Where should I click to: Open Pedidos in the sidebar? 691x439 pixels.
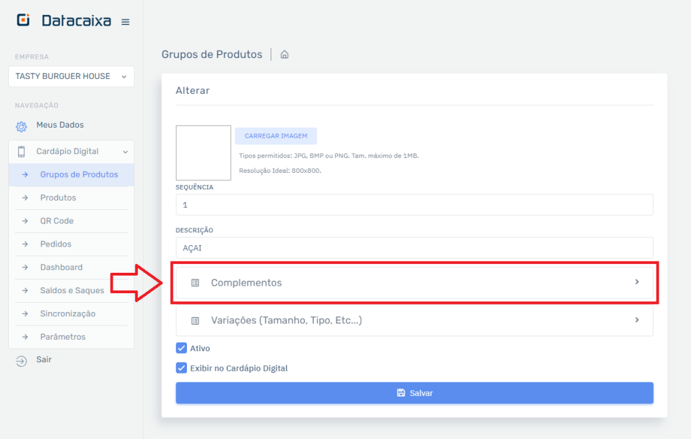(55, 244)
